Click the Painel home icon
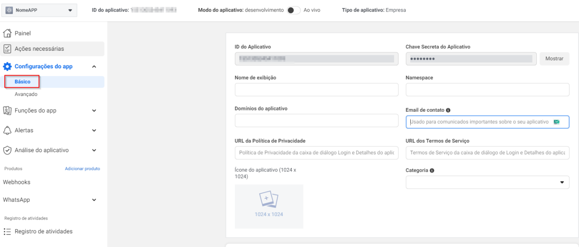The height and width of the screenshot is (247, 579). point(7,34)
